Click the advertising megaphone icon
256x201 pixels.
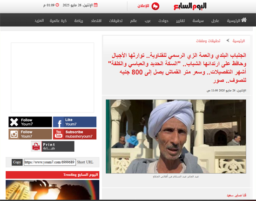tap(155, 7)
